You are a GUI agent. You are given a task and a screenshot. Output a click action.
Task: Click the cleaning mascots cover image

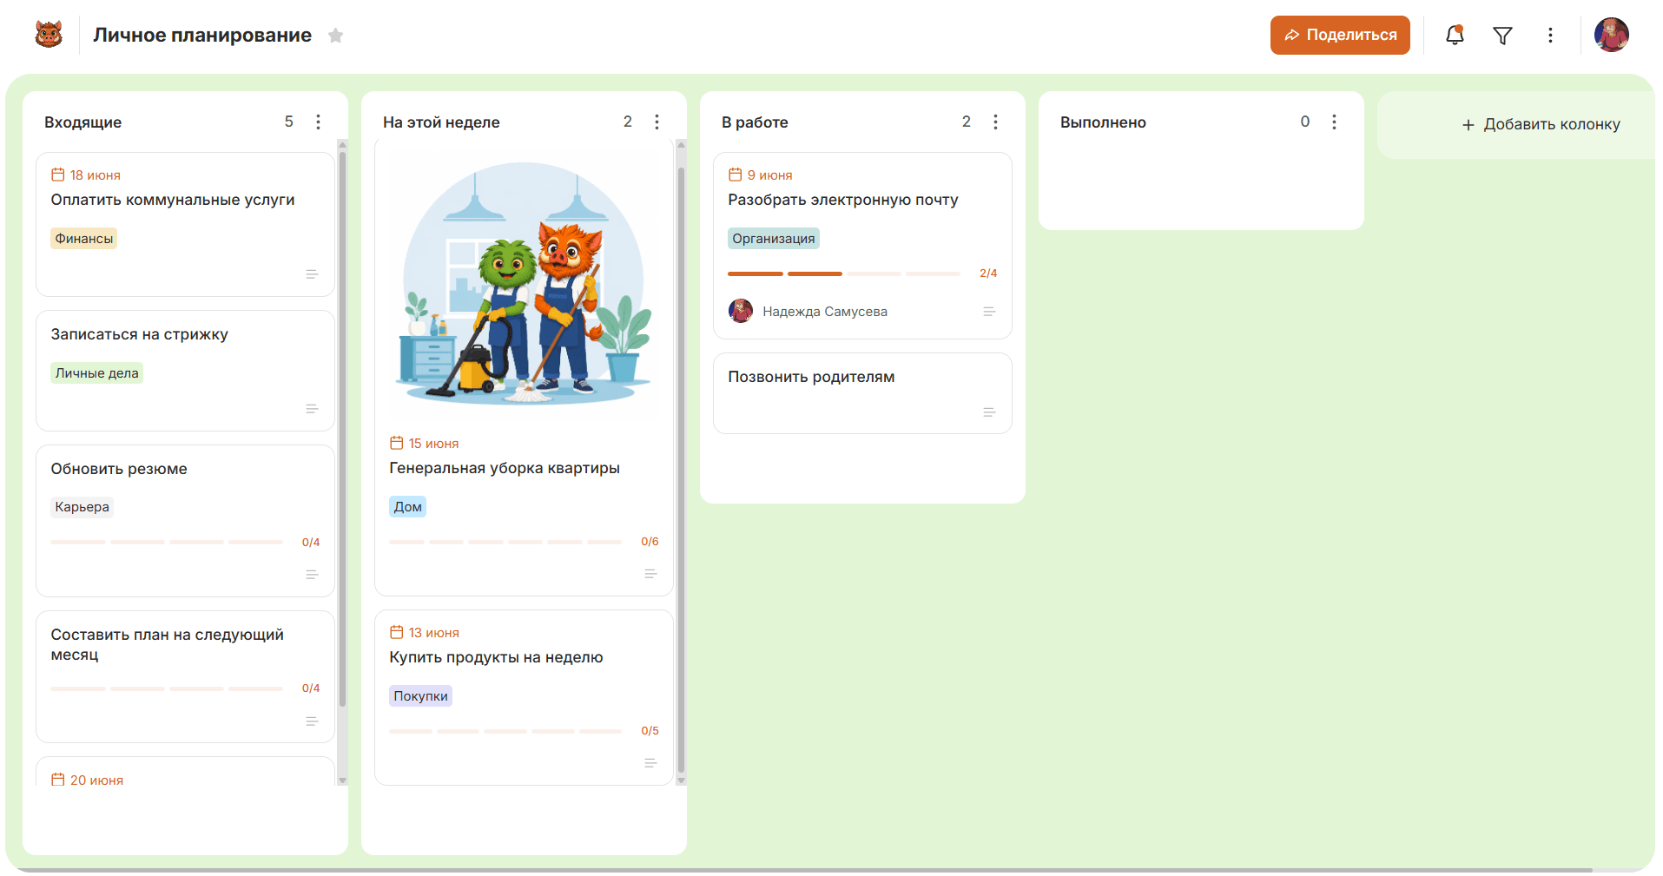tap(524, 284)
